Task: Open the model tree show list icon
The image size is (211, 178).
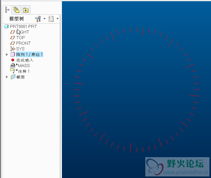Action: pyautogui.click(x=51, y=19)
